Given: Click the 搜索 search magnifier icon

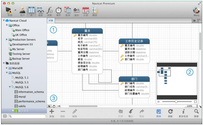Looking at the screenshot, I should point(196,111).
